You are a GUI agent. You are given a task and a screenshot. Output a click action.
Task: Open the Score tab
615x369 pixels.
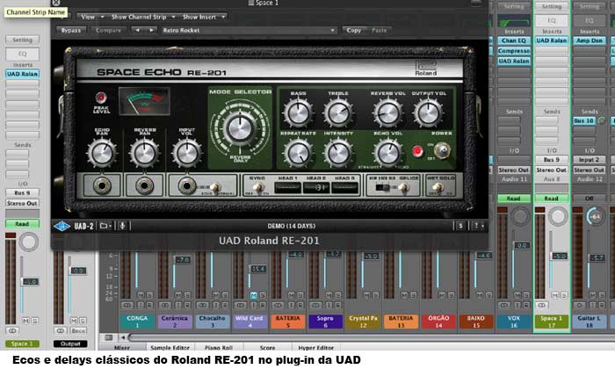267,347
